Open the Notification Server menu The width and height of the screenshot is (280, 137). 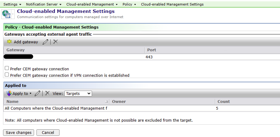point(44,4)
